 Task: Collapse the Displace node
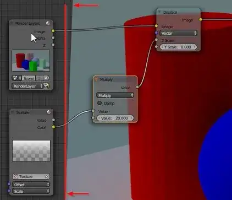point(159,12)
